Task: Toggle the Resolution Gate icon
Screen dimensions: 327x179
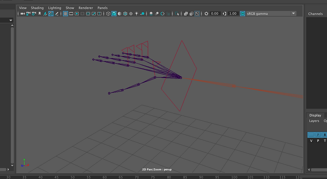Action: pyautogui.click(x=77, y=14)
